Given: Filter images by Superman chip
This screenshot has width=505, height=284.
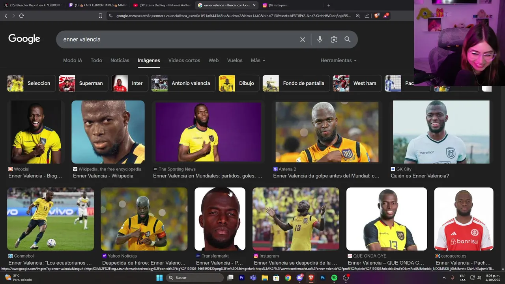Looking at the screenshot, I should tap(83, 83).
